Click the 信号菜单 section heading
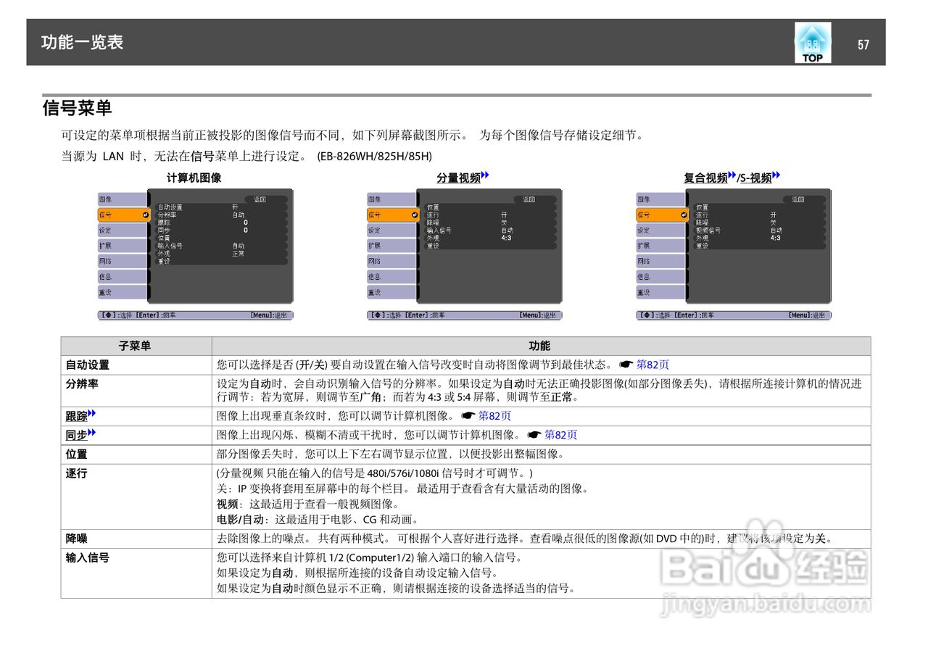928x656 pixels. 77,109
